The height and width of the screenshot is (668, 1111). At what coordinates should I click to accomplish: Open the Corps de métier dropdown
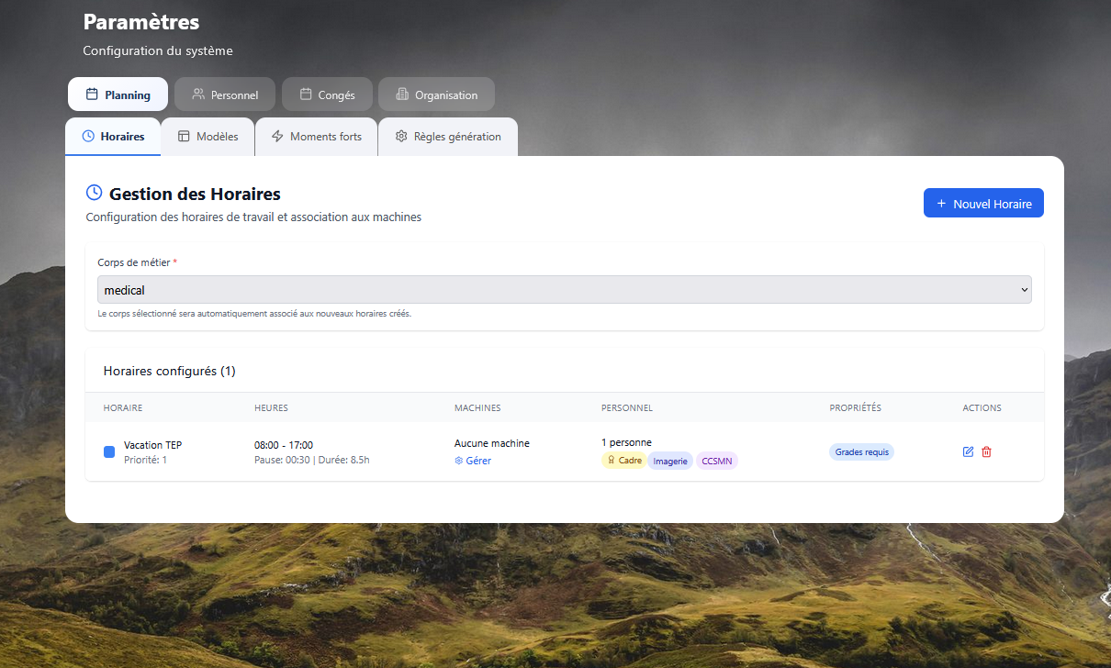point(565,290)
